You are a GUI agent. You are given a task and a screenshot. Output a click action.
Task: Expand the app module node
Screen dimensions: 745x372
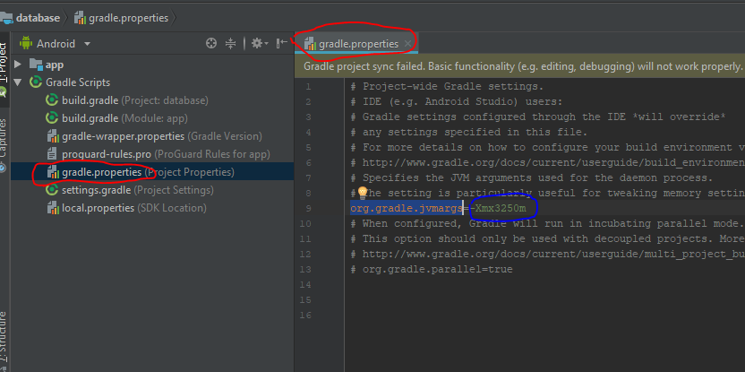[x=18, y=65]
